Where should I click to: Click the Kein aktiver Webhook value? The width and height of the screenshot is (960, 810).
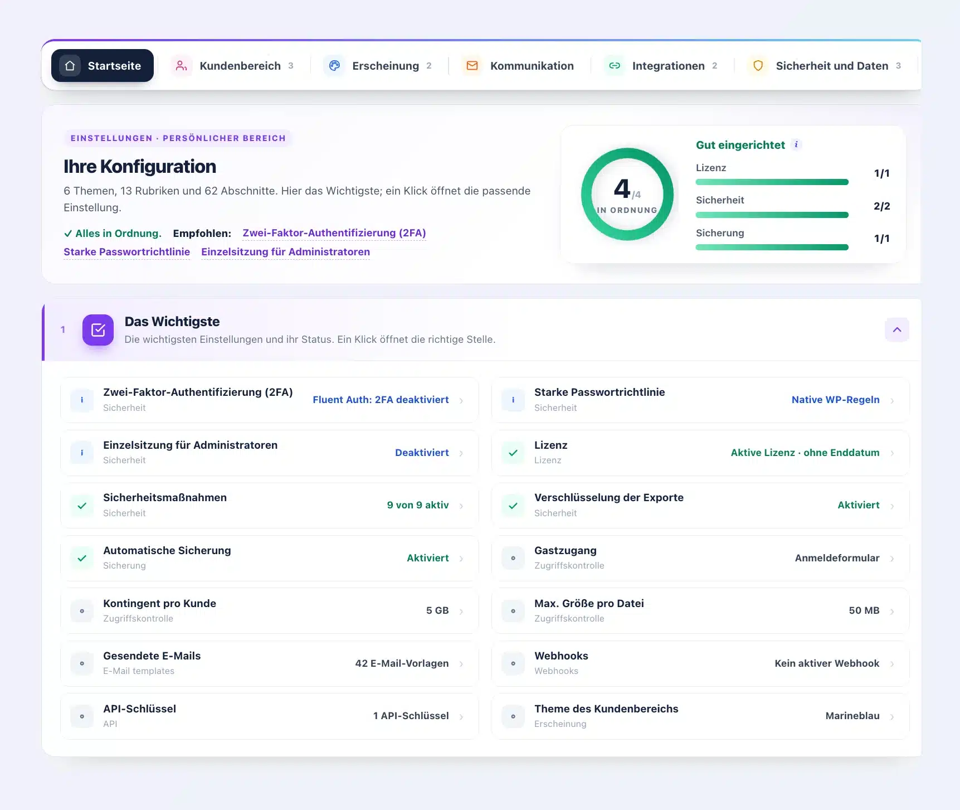(x=827, y=663)
